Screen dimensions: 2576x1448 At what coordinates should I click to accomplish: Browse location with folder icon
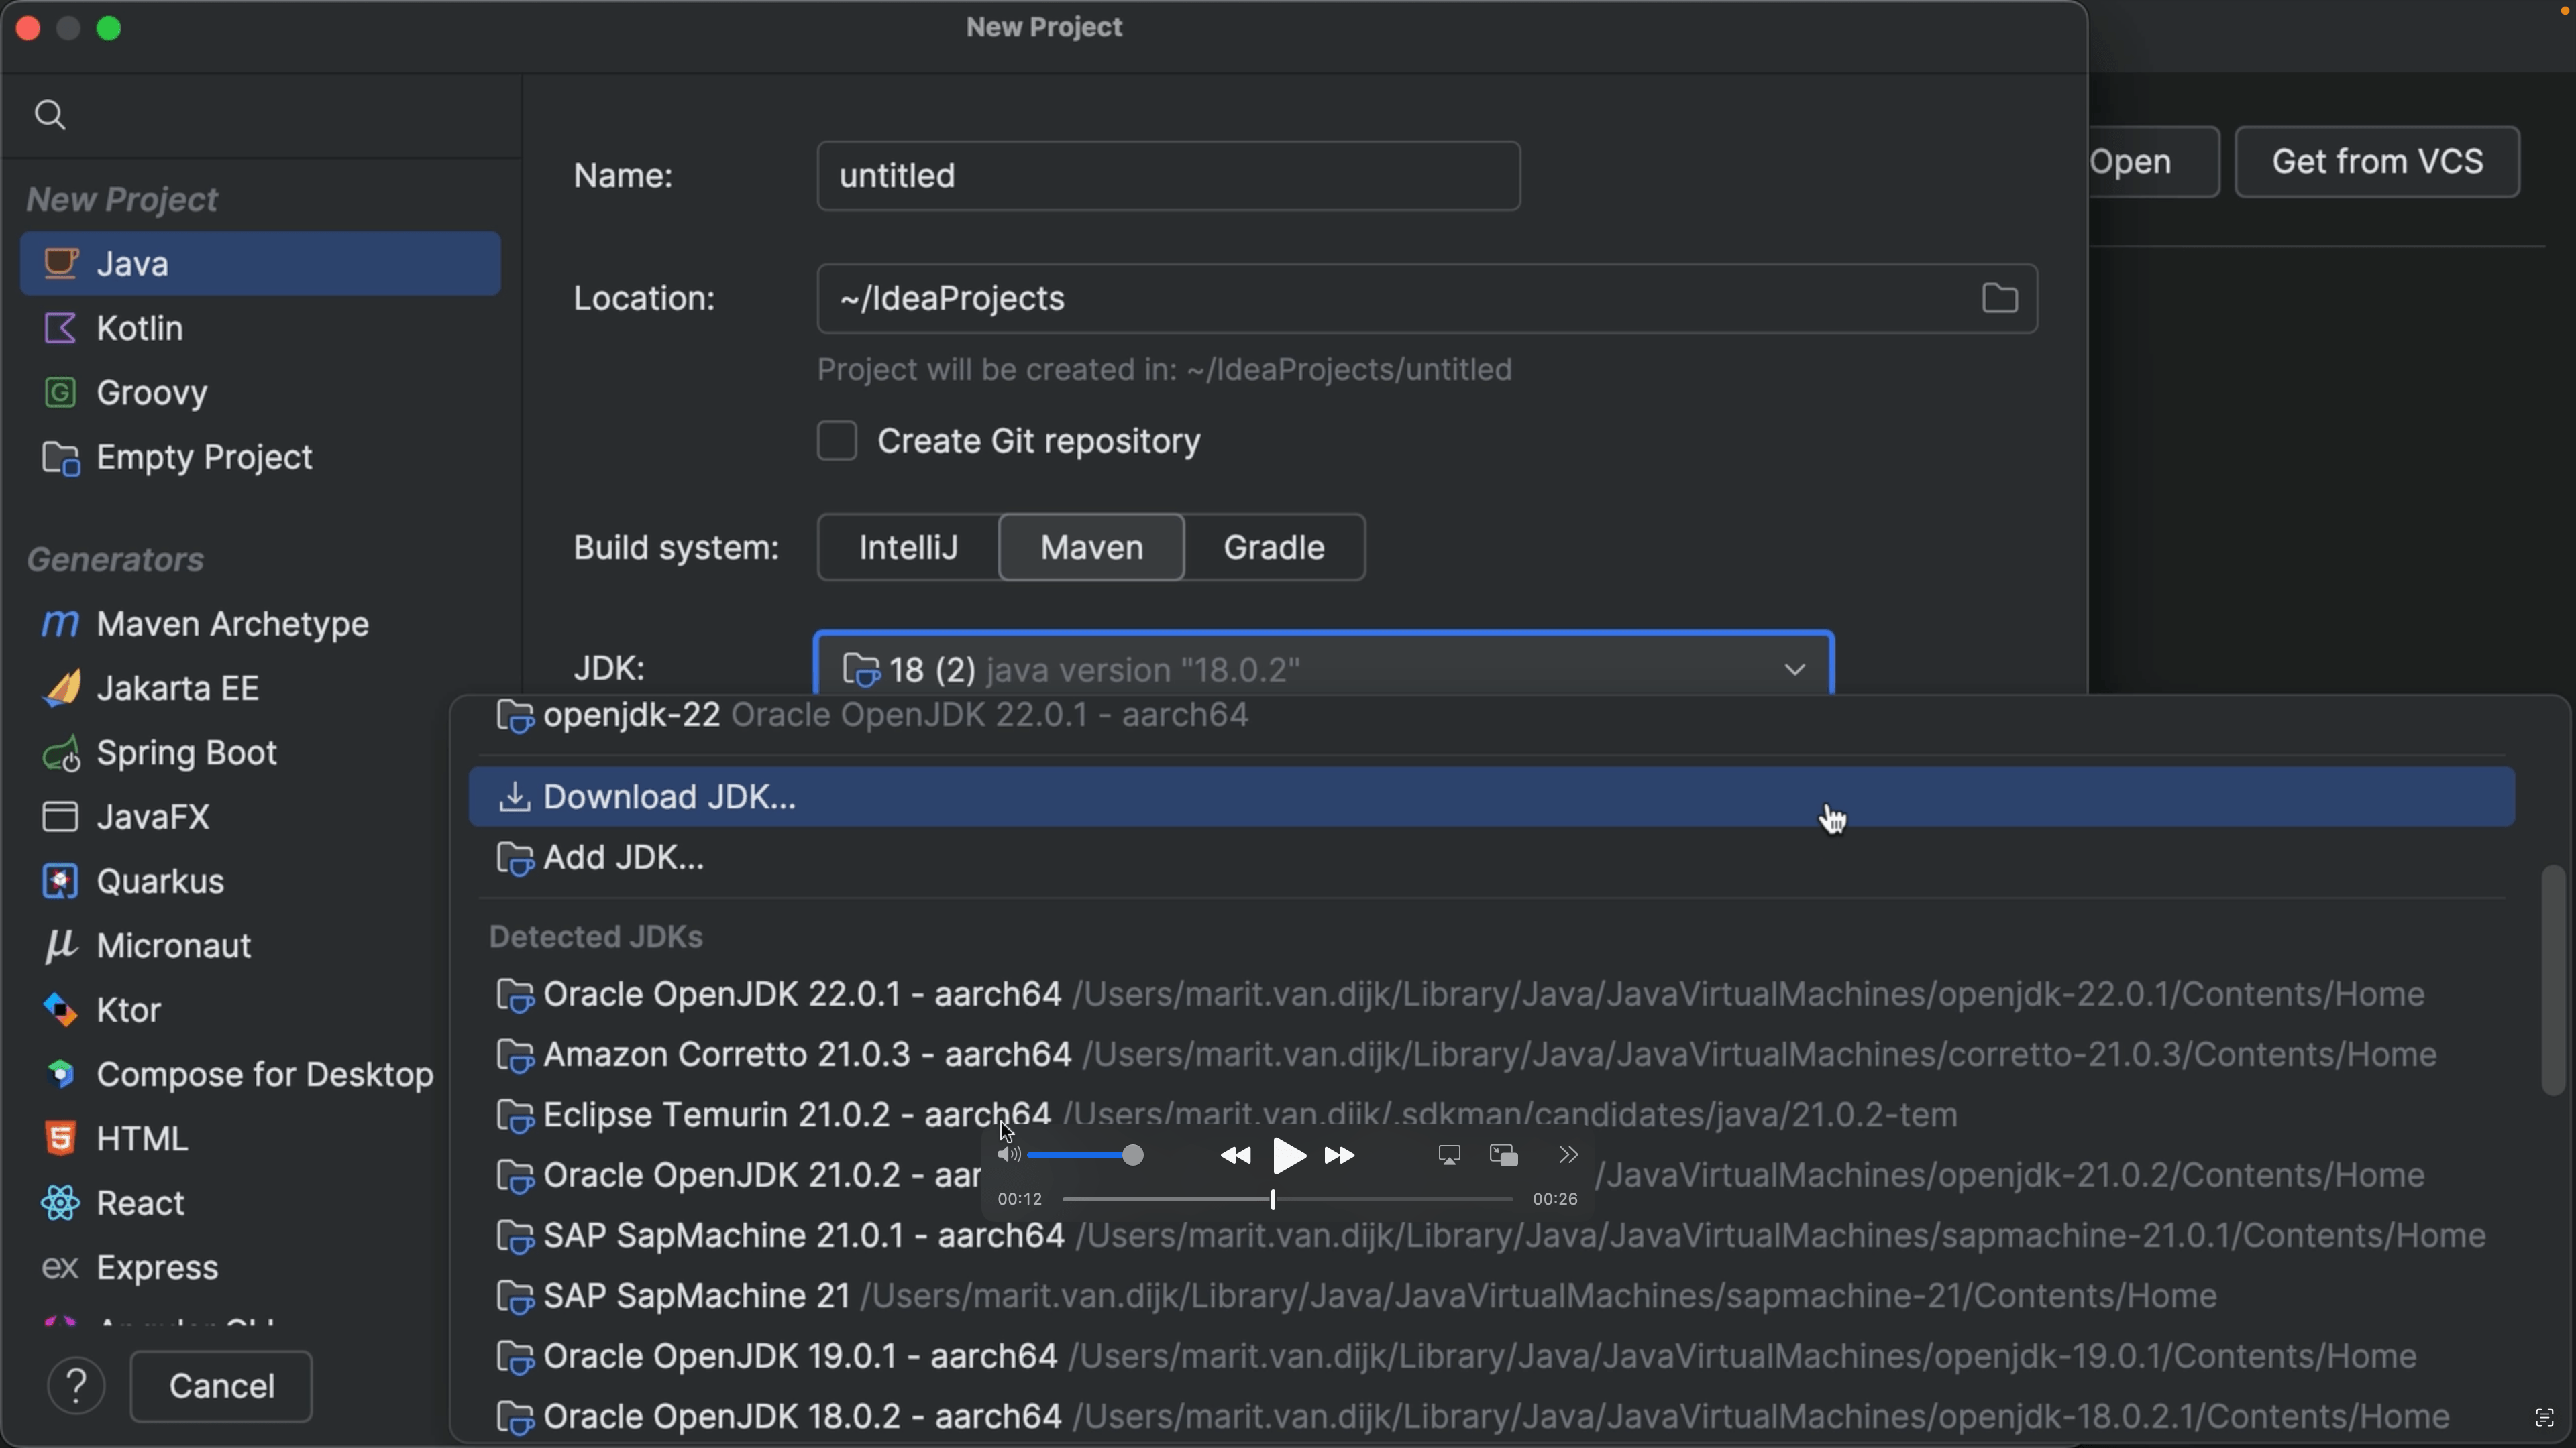pyautogui.click(x=1999, y=298)
